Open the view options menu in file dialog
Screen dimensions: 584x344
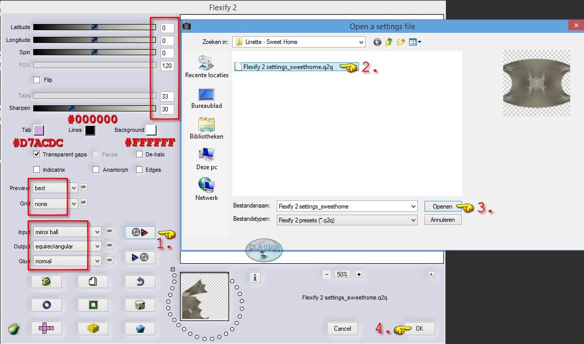click(415, 42)
